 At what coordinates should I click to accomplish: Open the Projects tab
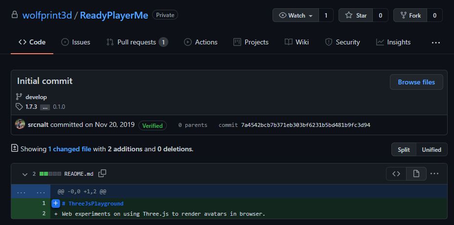251,42
